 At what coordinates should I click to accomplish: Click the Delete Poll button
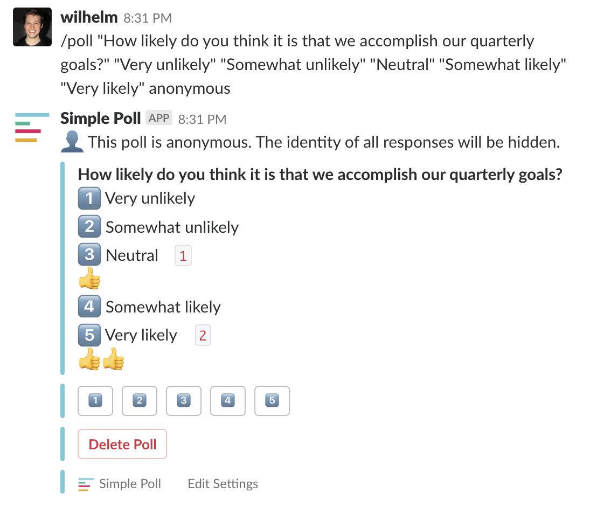tap(122, 444)
